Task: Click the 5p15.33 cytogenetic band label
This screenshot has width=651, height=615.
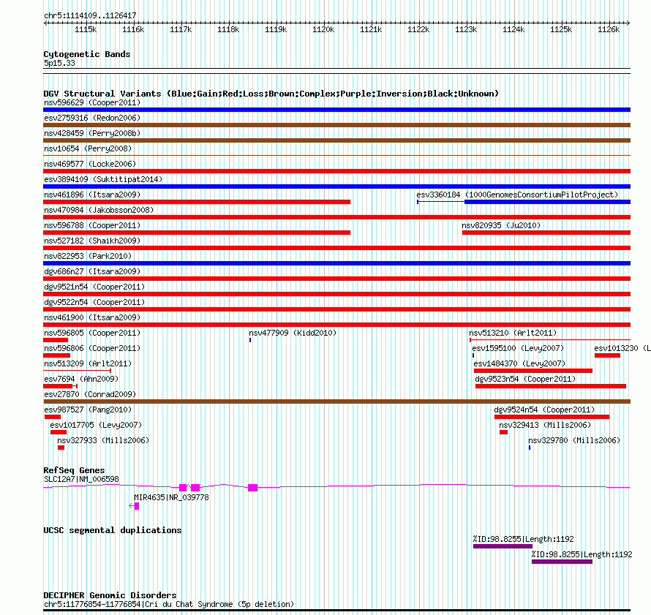Action: [59, 63]
